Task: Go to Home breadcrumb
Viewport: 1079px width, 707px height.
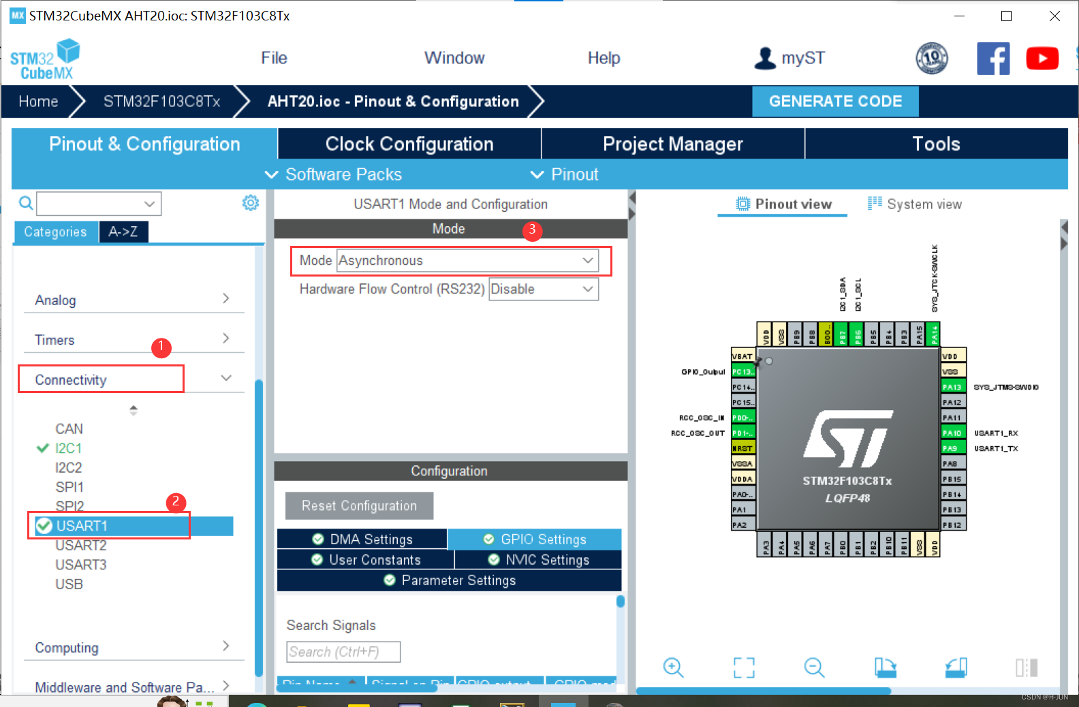Action: [x=38, y=101]
